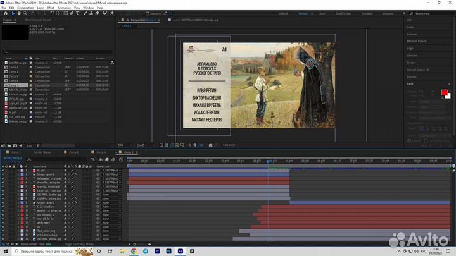Enable the Snapping checkbox
The image size is (456, 256).
pos(148,13)
